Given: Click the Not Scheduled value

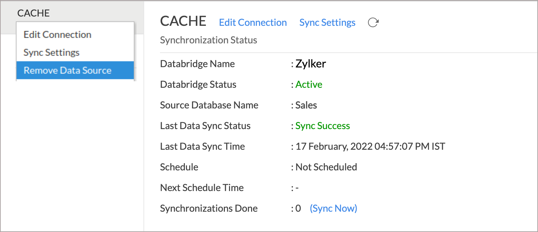Looking at the screenshot, I should tap(326, 167).
